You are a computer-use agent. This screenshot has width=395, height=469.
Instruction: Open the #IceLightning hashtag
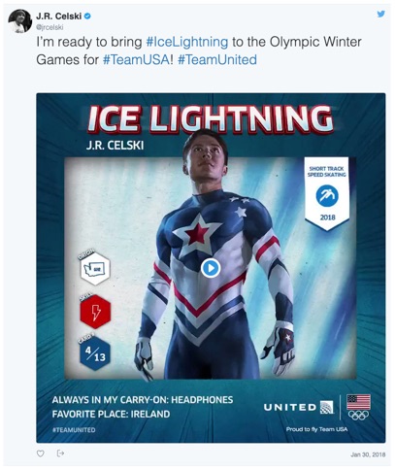point(187,42)
